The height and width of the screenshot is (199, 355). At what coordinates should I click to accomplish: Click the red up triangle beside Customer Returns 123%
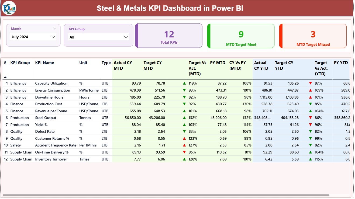point(184,138)
